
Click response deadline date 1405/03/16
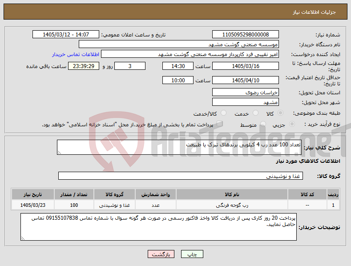pos(245,66)
